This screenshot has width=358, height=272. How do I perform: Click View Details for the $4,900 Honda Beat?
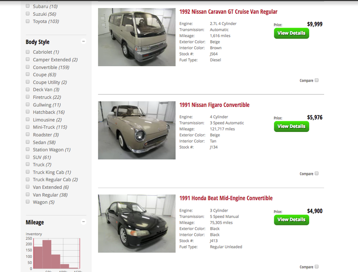click(x=291, y=220)
